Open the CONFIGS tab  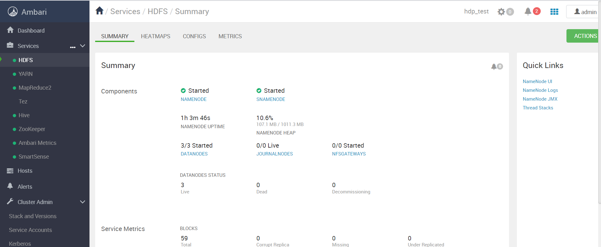pos(194,36)
